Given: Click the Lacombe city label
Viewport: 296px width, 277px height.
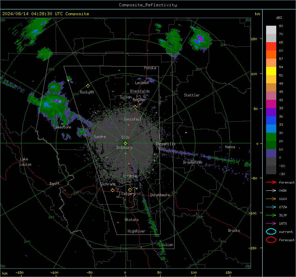Looking at the screenshot, I should (142, 83).
